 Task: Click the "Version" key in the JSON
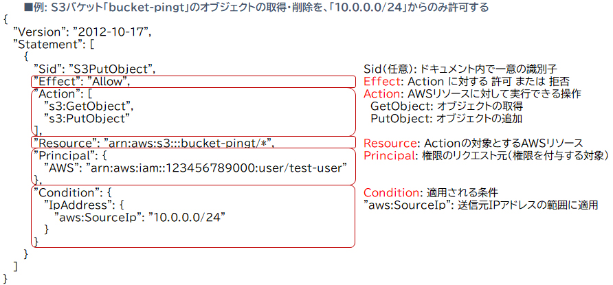tap(41, 32)
